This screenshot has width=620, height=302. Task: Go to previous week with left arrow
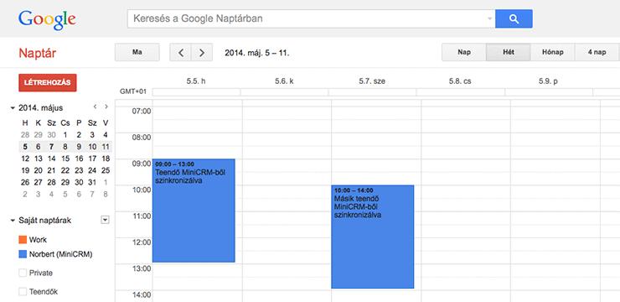[181, 52]
